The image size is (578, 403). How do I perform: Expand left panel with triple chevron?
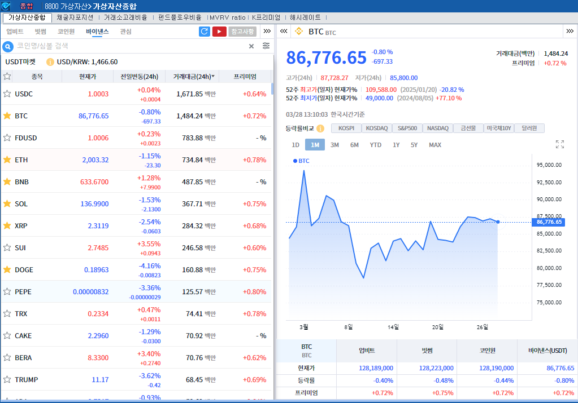coord(267,31)
